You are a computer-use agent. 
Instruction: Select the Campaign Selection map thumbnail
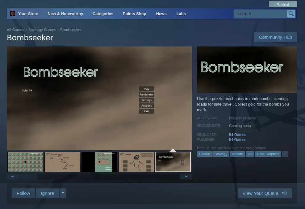point(62,162)
